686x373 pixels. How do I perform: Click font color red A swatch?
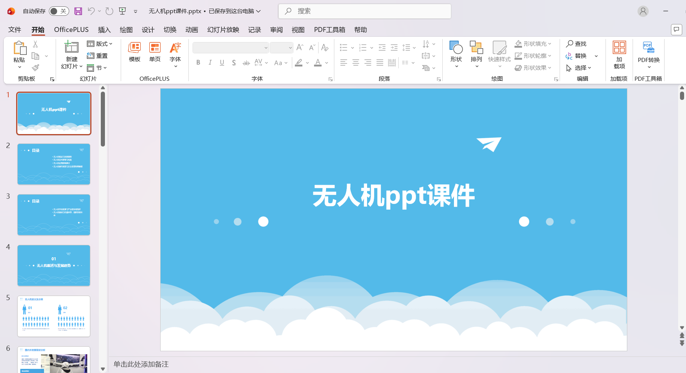point(318,63)
